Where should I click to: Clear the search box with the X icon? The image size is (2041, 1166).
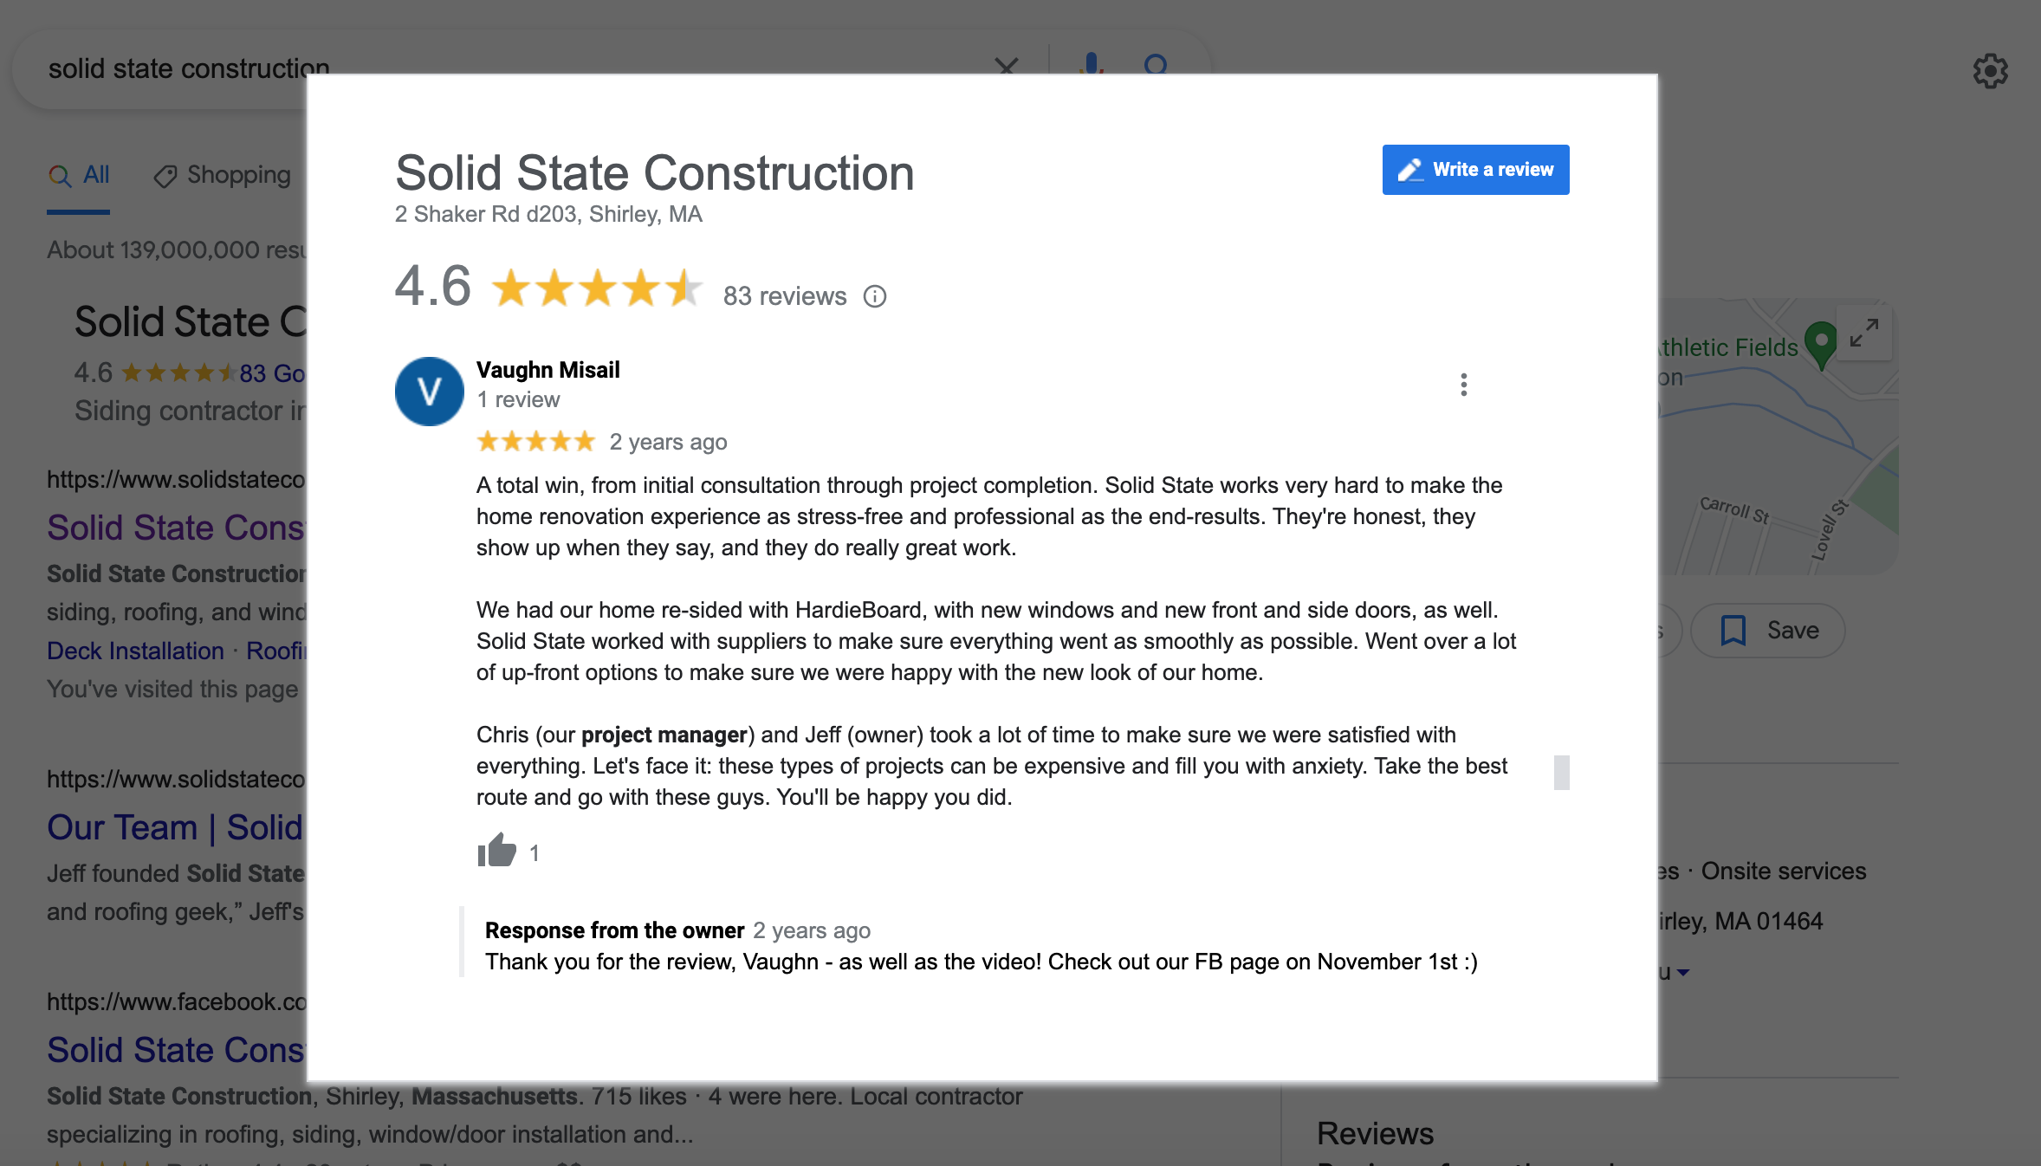1007,66
